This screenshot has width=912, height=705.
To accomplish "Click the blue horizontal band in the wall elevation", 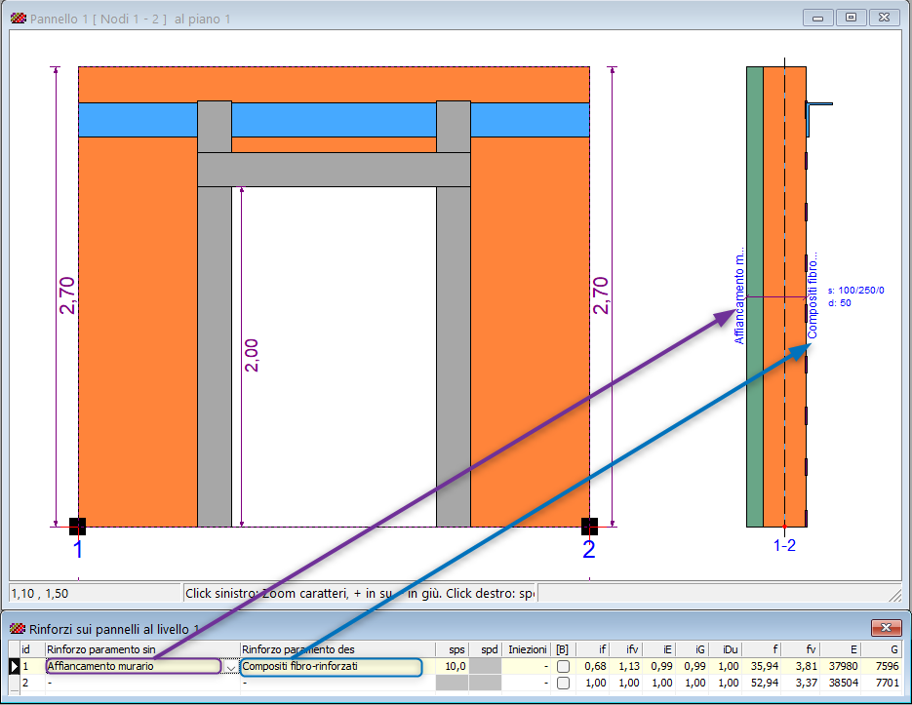I will tap(332, 119).
